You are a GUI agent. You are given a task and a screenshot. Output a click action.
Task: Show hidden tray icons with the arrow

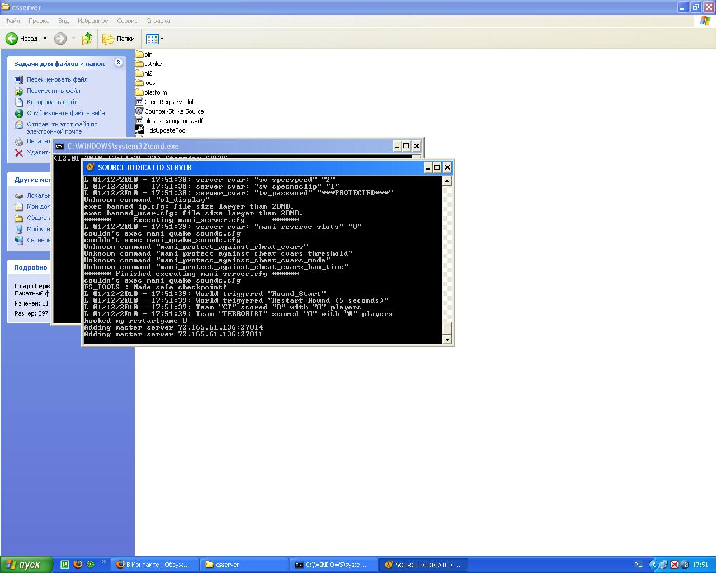click(x=653, y=565)
